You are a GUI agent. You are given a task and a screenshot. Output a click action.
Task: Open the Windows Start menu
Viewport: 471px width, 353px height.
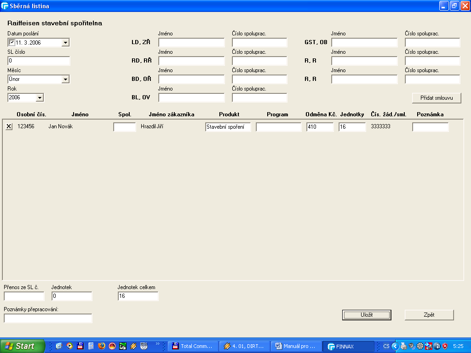[x=22, y=346]
